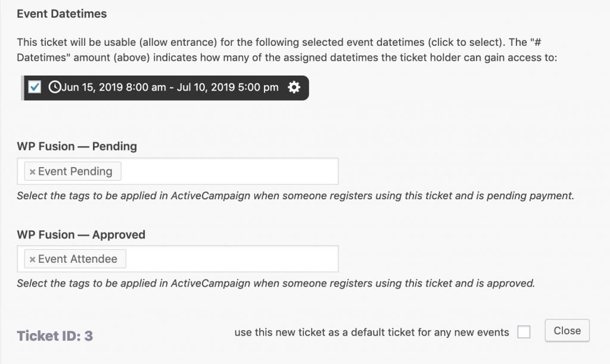Select the Event Attendee tag chip
Viewport: 610px width, 364px height.
point(75,259)
